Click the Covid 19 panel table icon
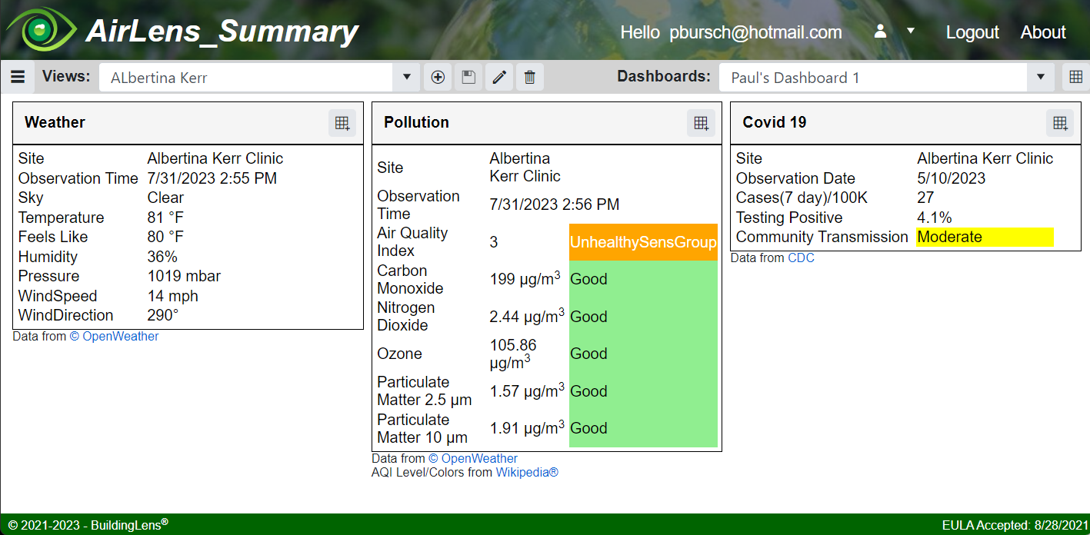Image resolution: width=1090 pixels, height=535 pixels. pos(1060,123)
